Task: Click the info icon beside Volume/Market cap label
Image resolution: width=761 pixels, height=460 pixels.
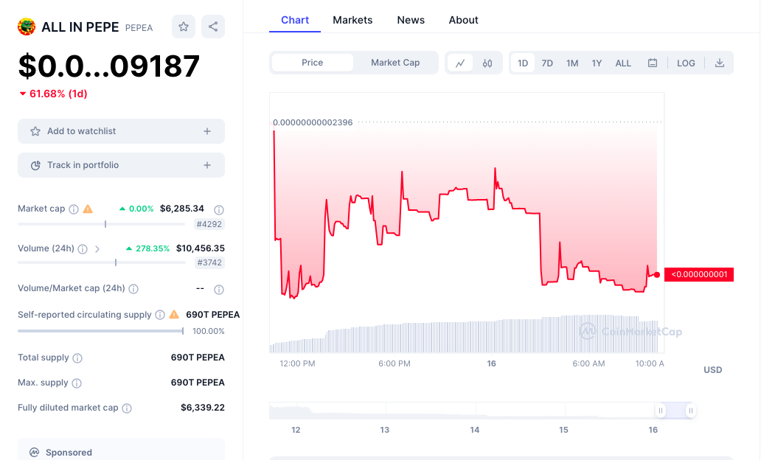Action: [133, 289]
